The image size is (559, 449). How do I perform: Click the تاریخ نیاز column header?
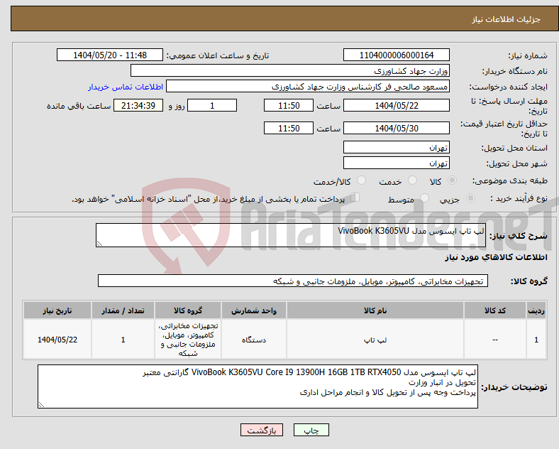point(57,310)
